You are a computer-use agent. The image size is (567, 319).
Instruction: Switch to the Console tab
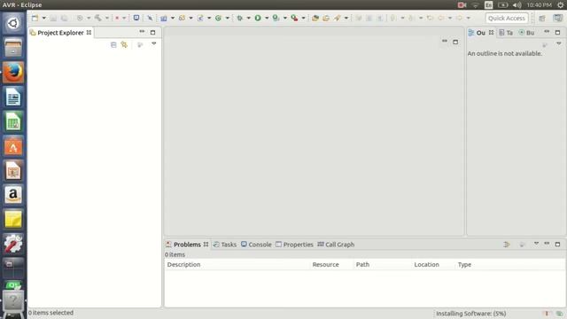tap(256, 245)
